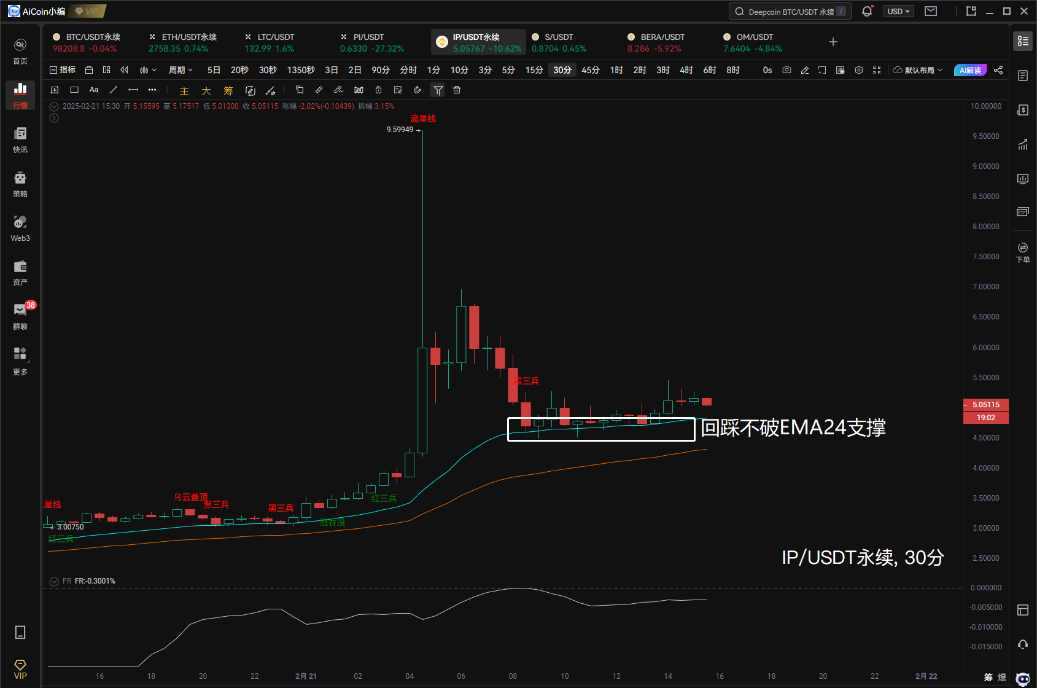Expand more drawing tools ellipsis
Image resolution: width=1037 pixels, height=688 pixels.
click(x=152, y=90)
